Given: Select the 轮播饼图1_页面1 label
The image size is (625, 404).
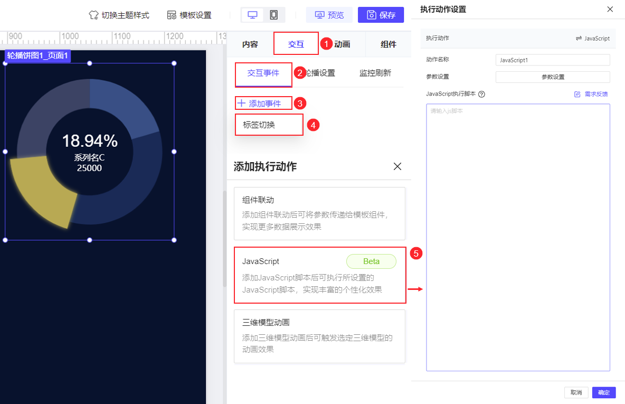Looking at the screenshot, I should click(x=37, y=55).
